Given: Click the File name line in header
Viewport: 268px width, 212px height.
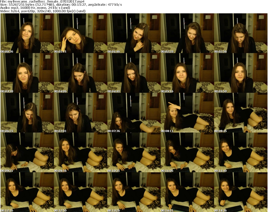Looking at the screenshot, I should coord(42,2).
